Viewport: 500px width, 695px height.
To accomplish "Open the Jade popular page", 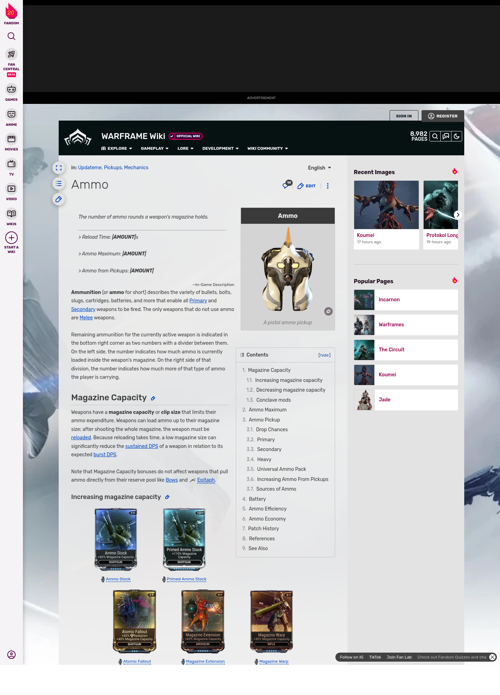I will (x=406, y=400).
